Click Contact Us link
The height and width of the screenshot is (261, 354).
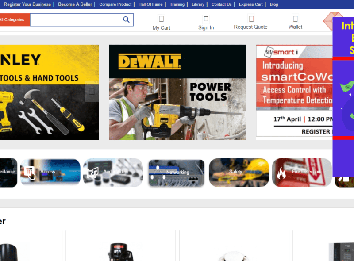click(x=222, y=4)
